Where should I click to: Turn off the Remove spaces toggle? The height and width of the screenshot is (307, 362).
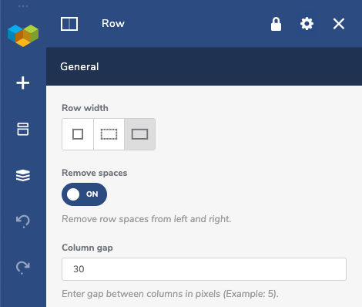(84, 194)
